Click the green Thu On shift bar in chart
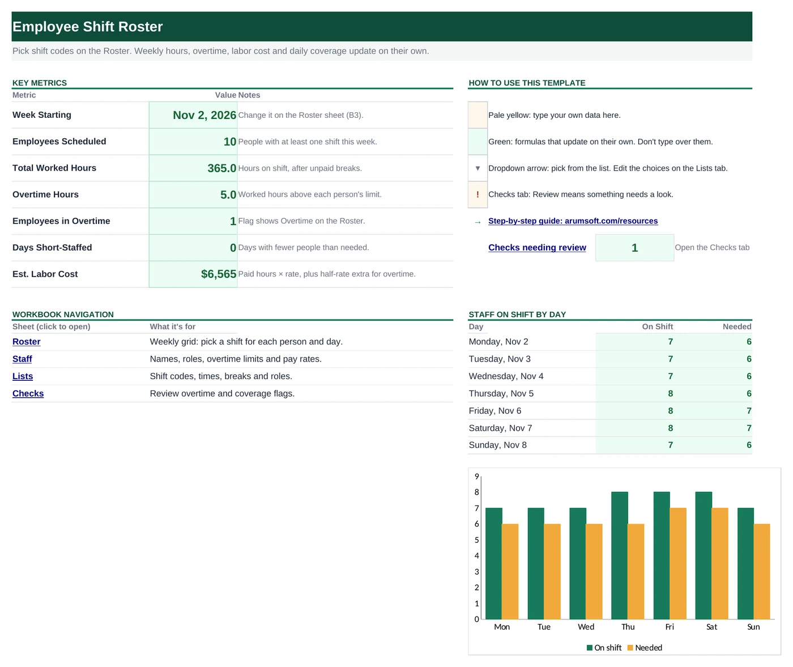This screenshot has height=667, width=793. pos(620,555)
